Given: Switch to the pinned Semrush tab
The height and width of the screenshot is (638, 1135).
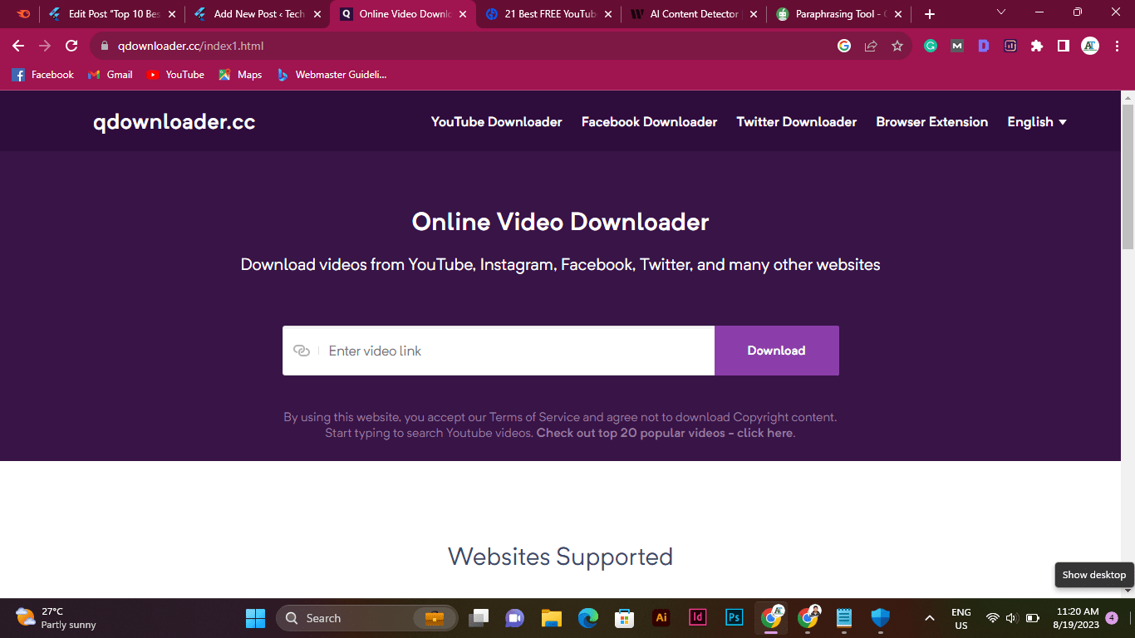Looking at the screenshot, I should point(24,14).
